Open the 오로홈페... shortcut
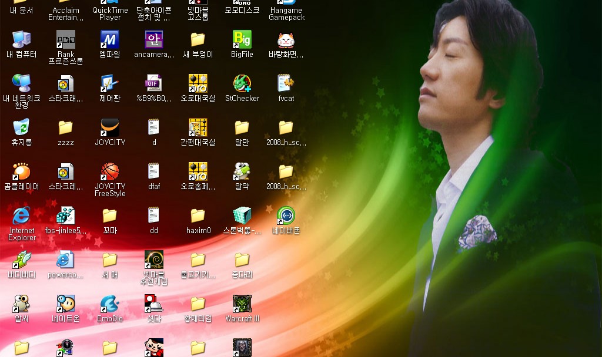Screen dimensions: 602x357 click(x=198, y=172)
